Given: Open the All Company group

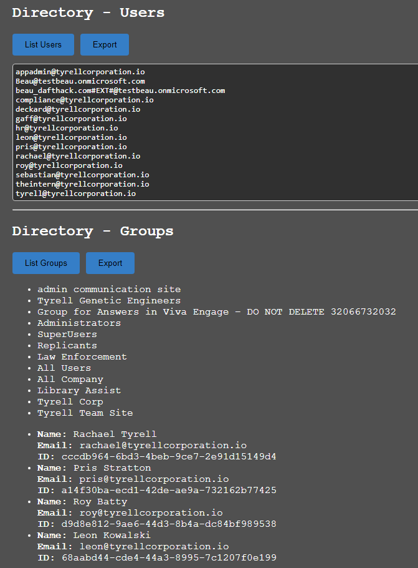Looking at the screenshot, I should click(x=70, y=379).
